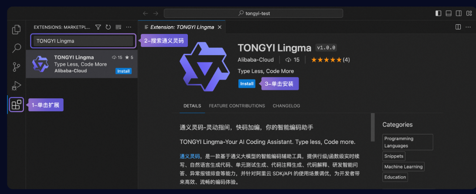
Task: Open the Source Control view
Action: (x=17, y=67)
